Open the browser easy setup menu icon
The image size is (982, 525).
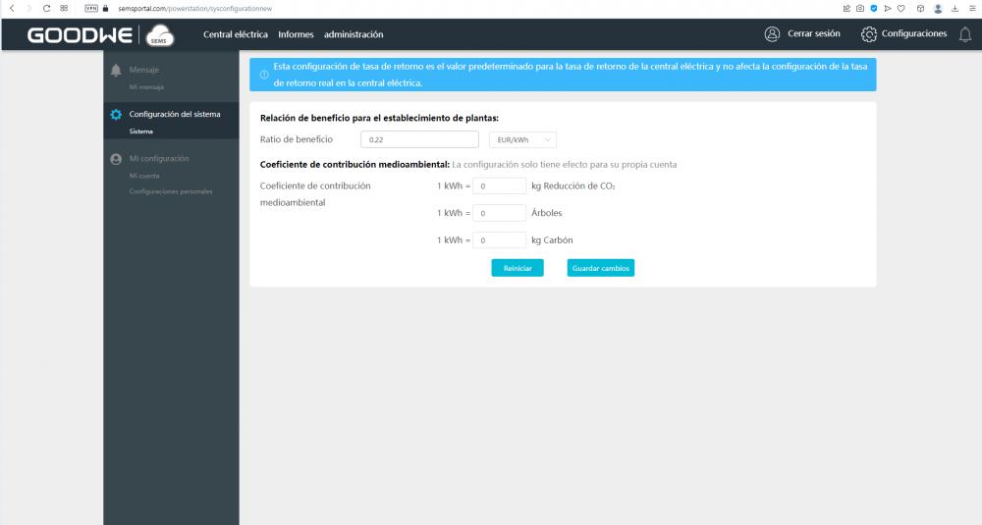click(x=972, y=8)
